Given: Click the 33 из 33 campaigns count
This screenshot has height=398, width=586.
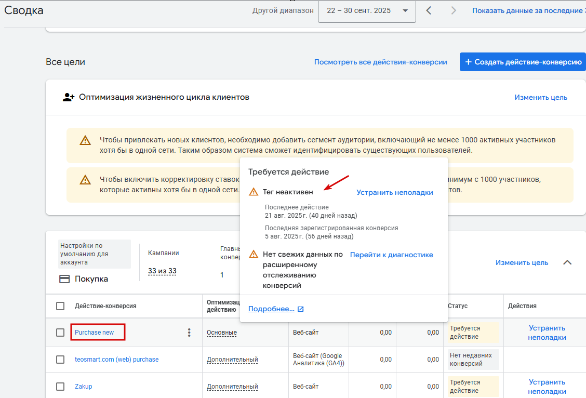Looking at the screenshot, I should (x=162, y=271).
